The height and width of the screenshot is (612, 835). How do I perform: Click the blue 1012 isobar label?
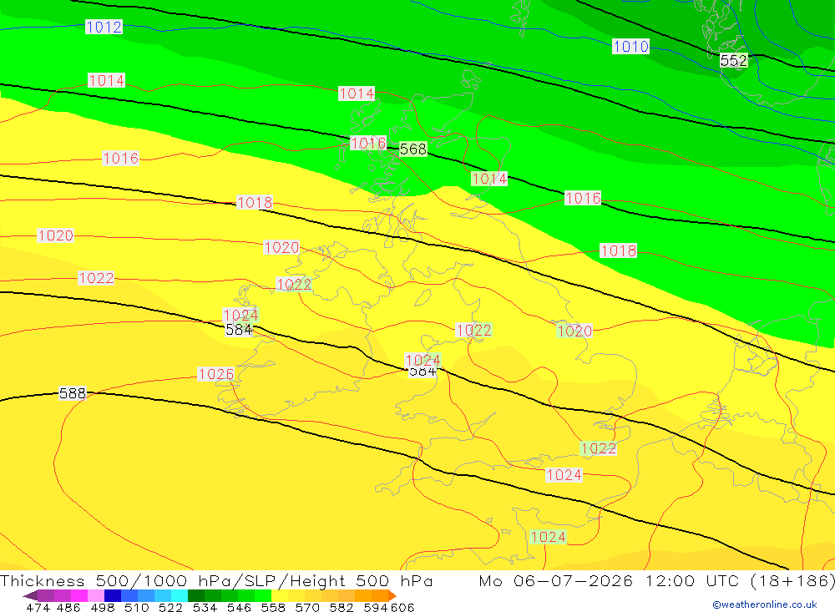(x=104, y=27)
